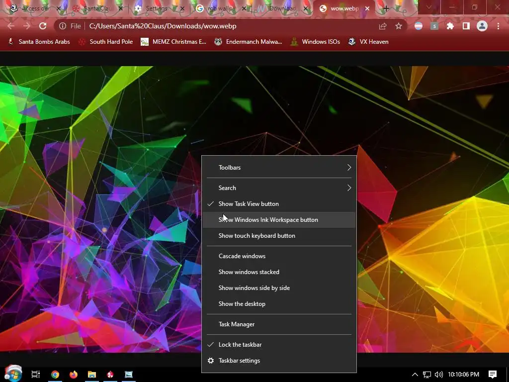Click the Task View taskbar icon
Viewport: 509px width, 382px height.
pyautogui.click(x=36, y=374)
